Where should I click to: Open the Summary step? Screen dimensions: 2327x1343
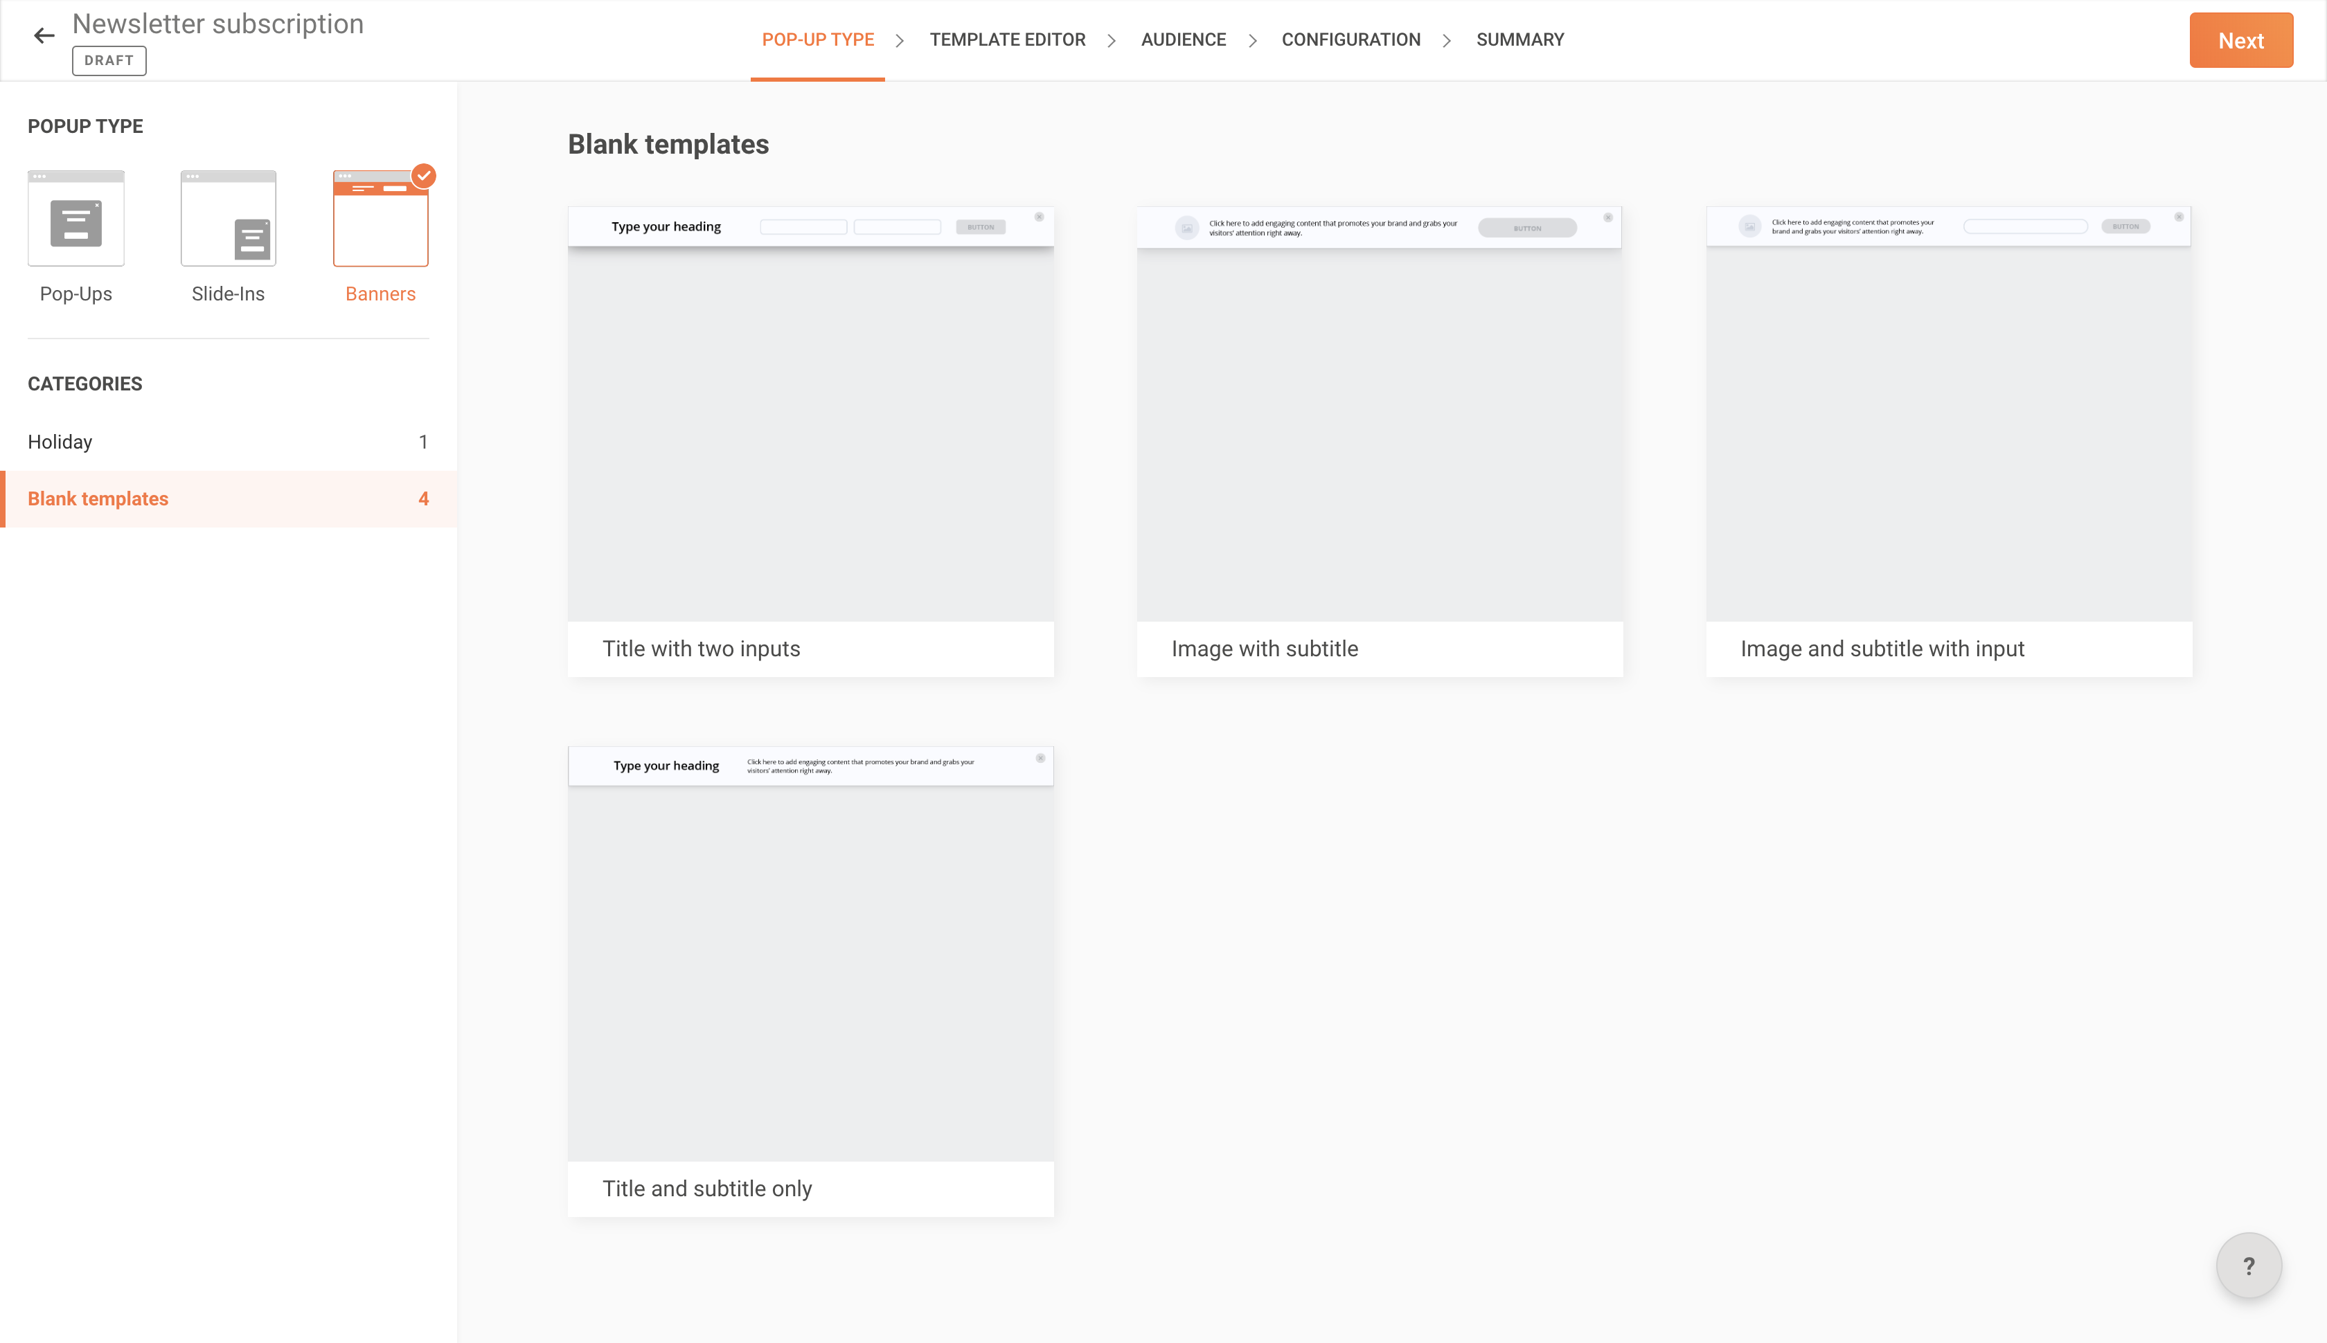click(1519, 39)
